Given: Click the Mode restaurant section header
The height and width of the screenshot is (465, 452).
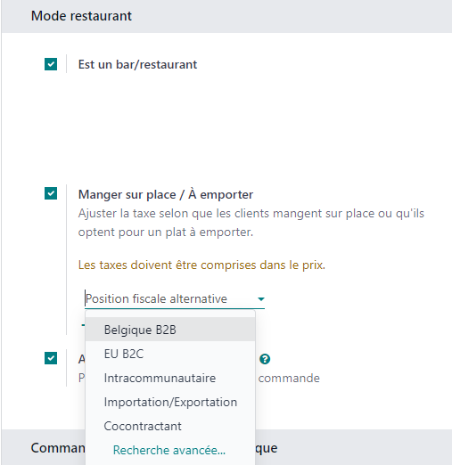Looking at the screenshot, I should 81,16.
